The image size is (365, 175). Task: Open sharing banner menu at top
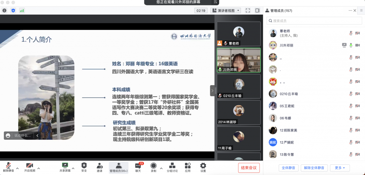[215, 2]
